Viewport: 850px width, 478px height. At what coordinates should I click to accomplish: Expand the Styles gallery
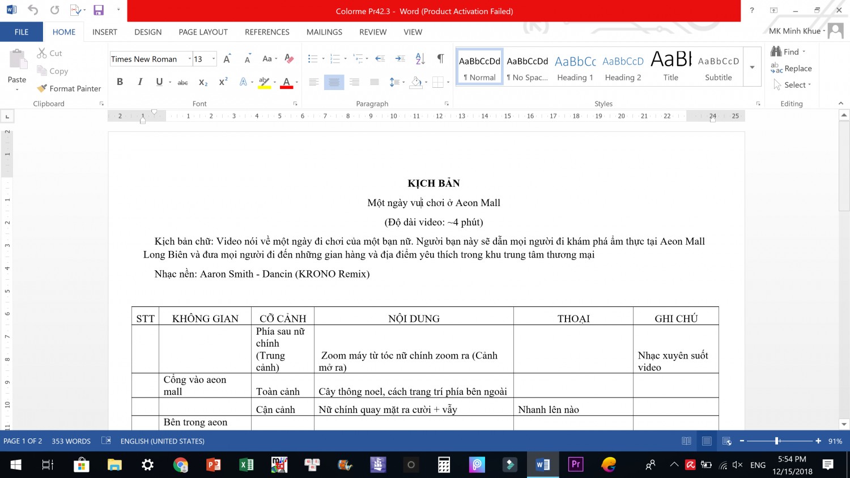pos(752,67)
